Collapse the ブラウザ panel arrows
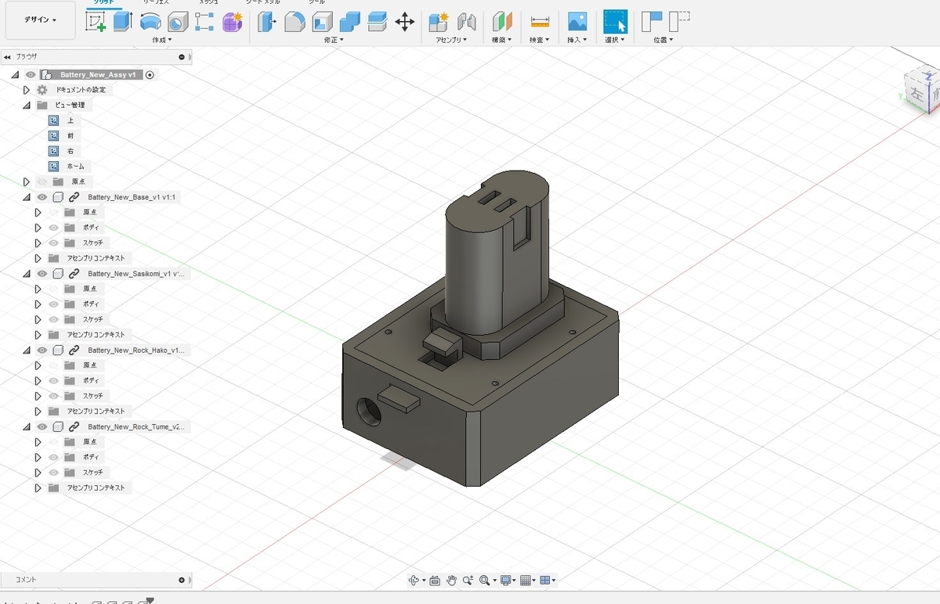The image size is (940, 604). pos(7,57)
